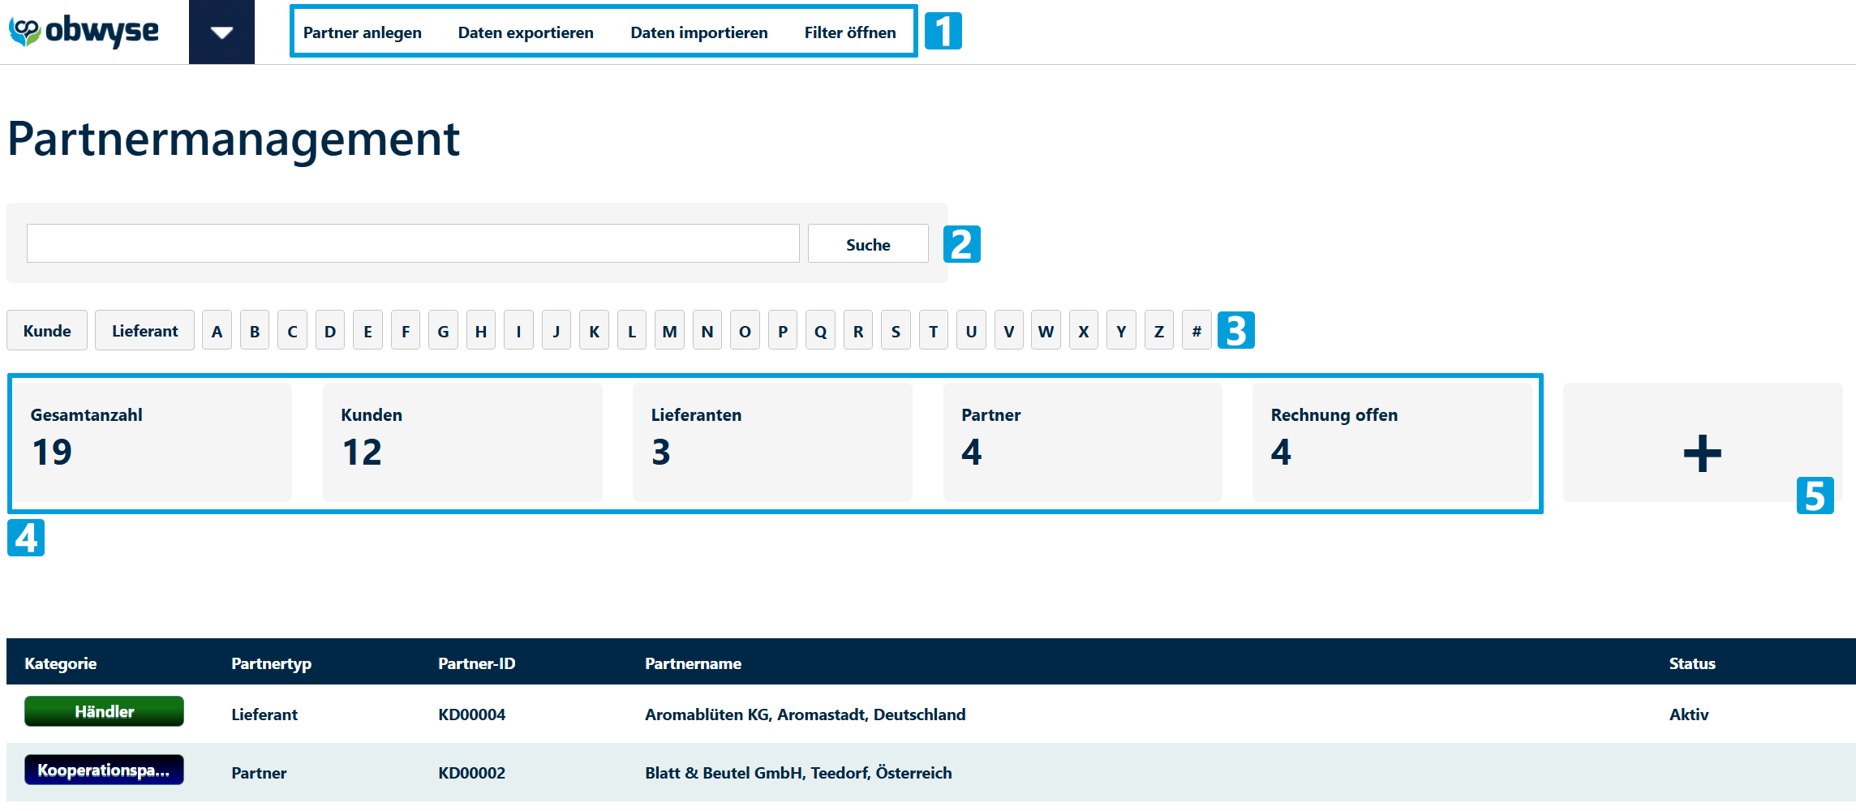Screen dimensions: 1856x811
Task: Click the green Händler category badge
Action: (104, 712)
